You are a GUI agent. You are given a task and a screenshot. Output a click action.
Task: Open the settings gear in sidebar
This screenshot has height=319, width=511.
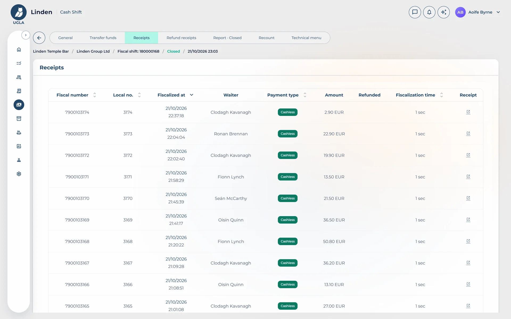pos(19,174)
